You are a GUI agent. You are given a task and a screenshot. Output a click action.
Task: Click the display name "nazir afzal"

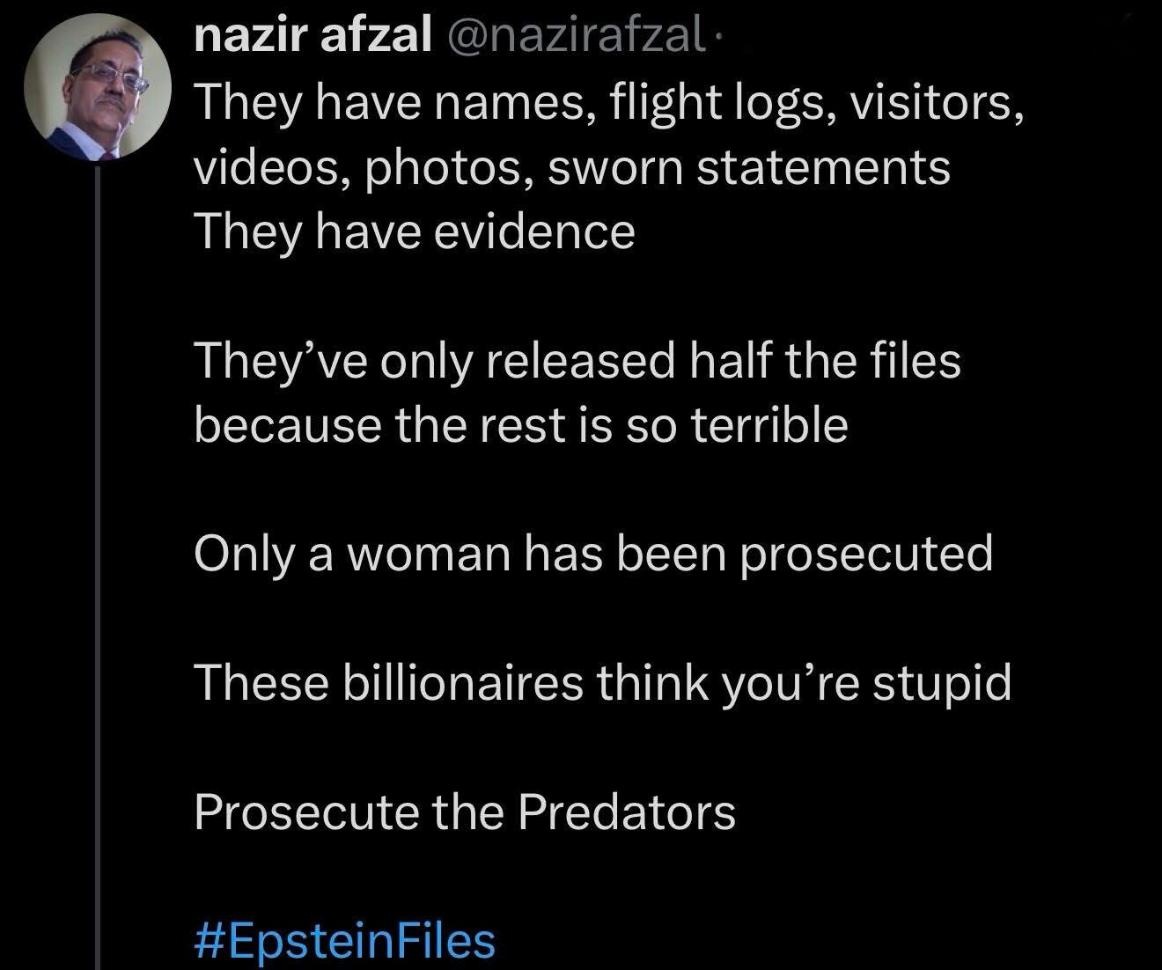tap(313, 36)
